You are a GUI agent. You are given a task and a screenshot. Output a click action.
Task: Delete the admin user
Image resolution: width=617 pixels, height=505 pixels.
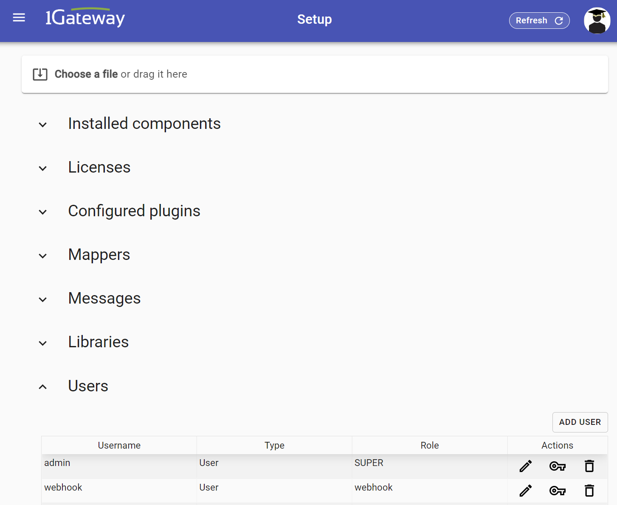tap(589, 466)
